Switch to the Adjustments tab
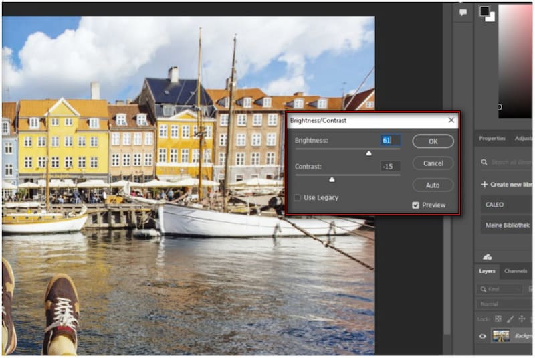Screen dimensions: 535x358 tap(523, 139)
